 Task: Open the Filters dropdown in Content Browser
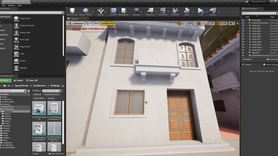36,91
